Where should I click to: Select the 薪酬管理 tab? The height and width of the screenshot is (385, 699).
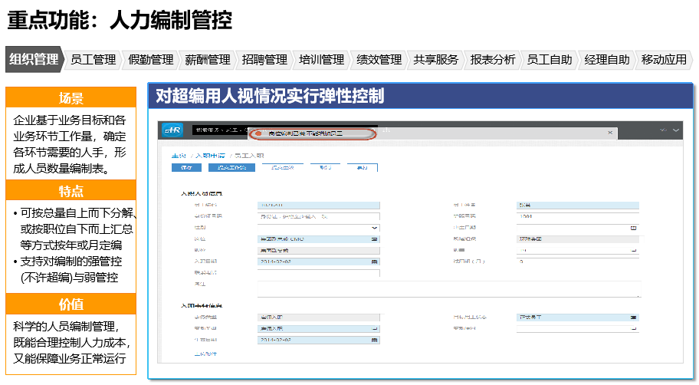(x=208, y=59)
